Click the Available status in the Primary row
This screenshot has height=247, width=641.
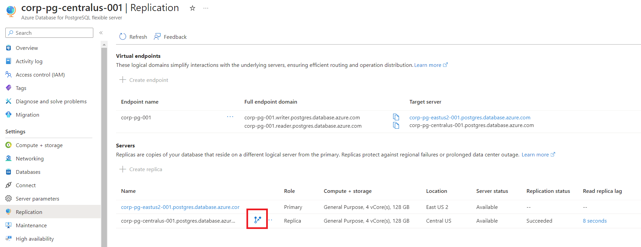tap(487, 207)
